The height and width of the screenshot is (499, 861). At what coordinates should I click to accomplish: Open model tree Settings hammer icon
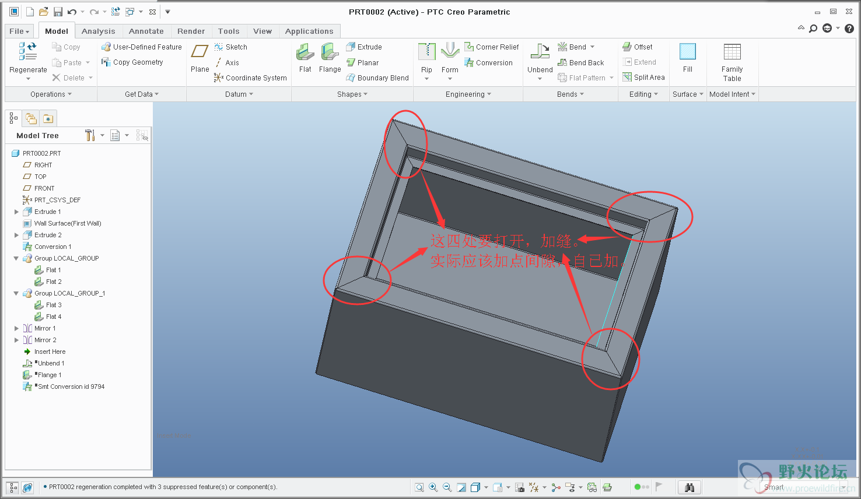point(90,135)
